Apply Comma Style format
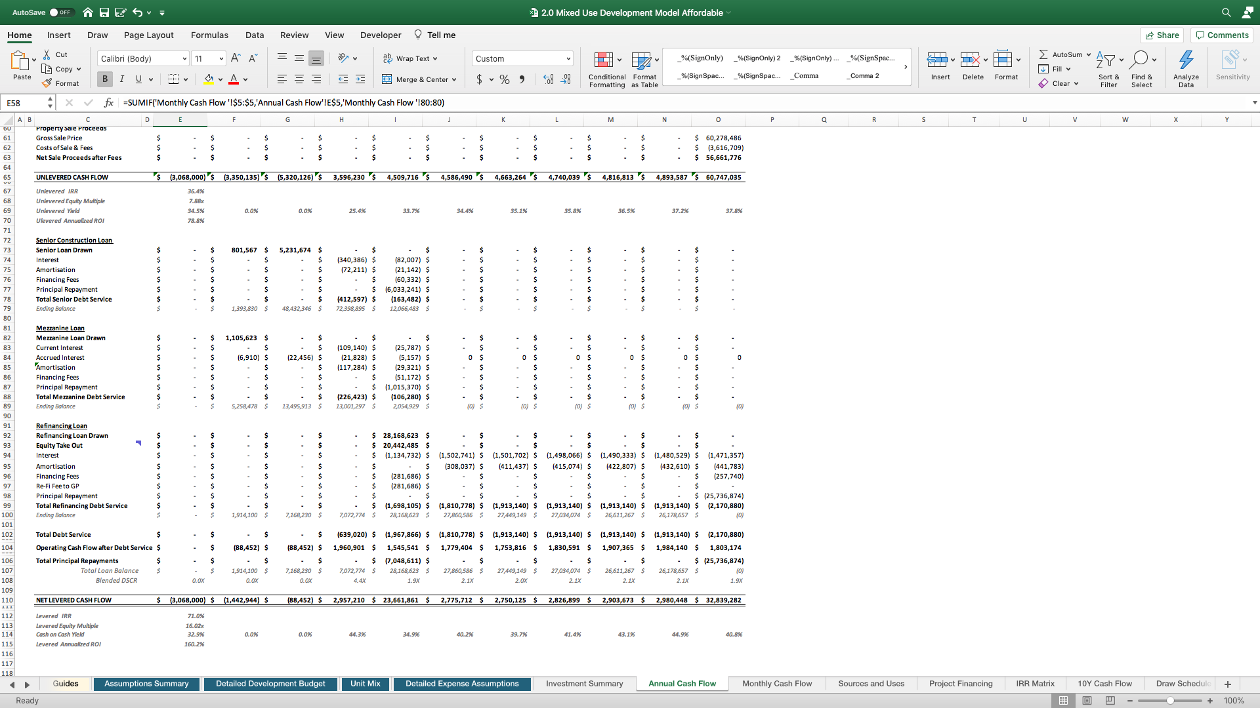Screen dimensions: 1260x708 (522, 79)
